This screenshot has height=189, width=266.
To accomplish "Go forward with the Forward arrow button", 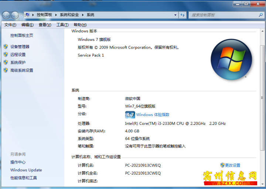I will (15, 15).
